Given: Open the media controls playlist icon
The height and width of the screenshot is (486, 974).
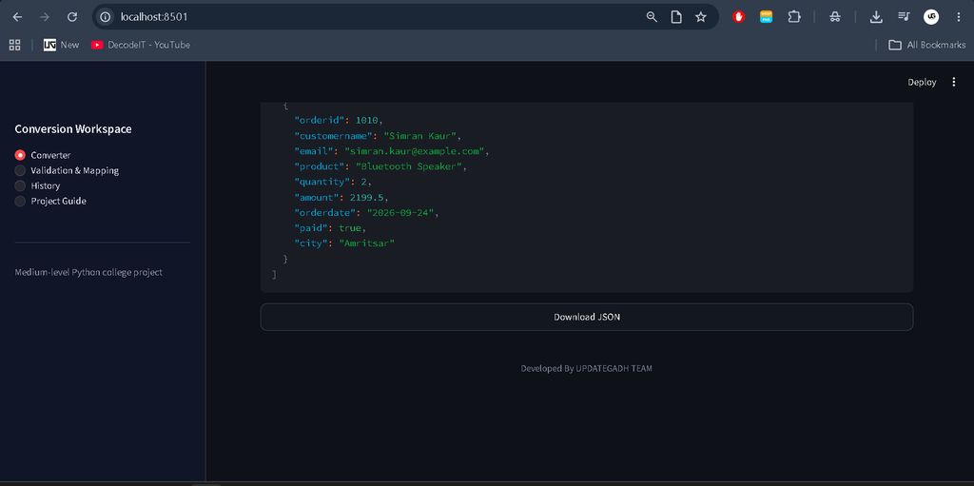Looking at the screenshot, I should click(904, 17).
